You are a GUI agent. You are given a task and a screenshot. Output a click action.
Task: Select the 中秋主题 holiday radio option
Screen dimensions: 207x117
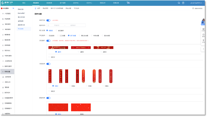point(92,36)
